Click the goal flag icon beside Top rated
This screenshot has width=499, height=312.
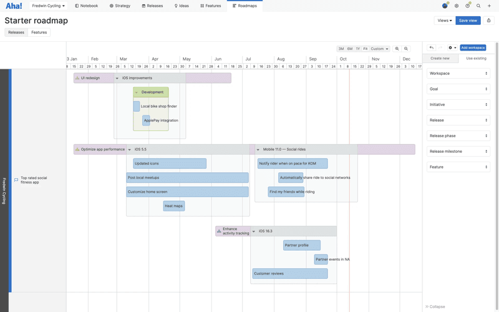pyautogui.click(x=16, y=180)
